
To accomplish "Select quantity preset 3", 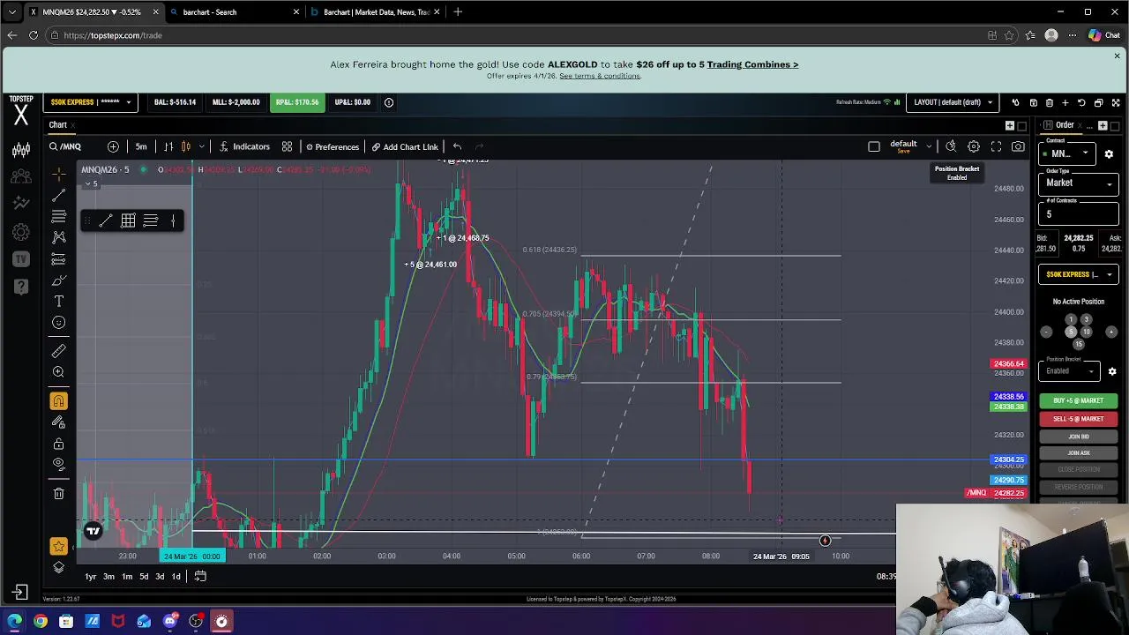I will click(x=1087, y=320).
